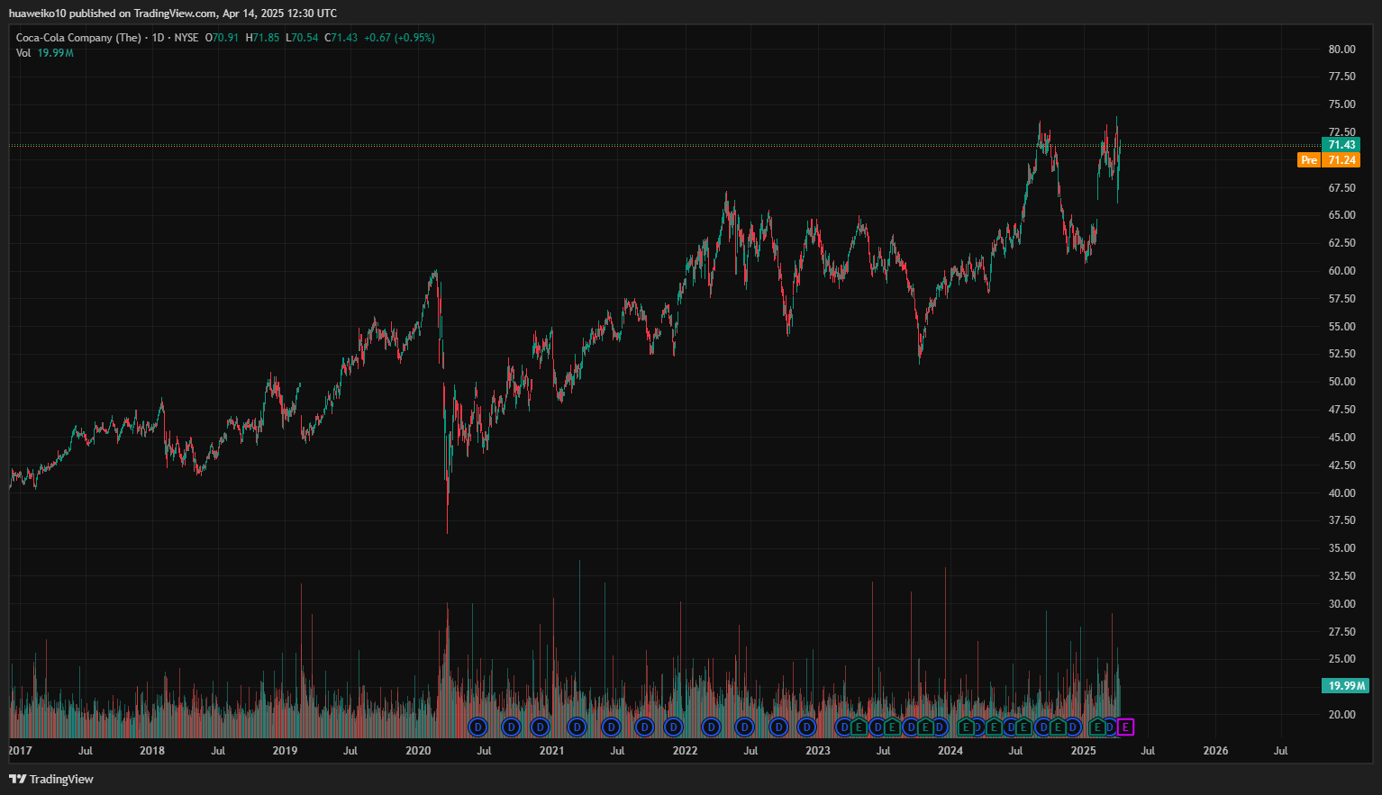Click the 2019 time axis label
Screen dimensions: 1382x795
point(285,751)
